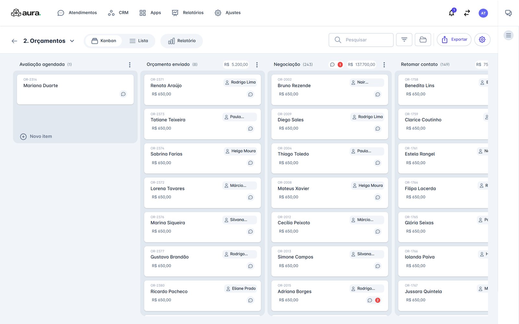Screen dimensions: 519x324
Task: Switch to Lista view
Action: tap(139, 41)
